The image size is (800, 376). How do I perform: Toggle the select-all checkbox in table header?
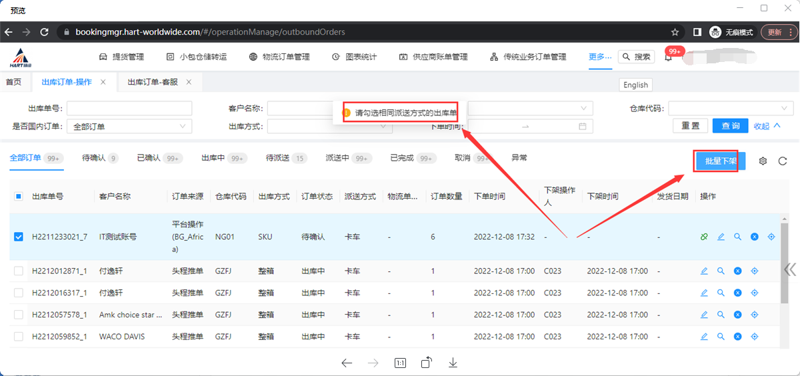[19, 197]
